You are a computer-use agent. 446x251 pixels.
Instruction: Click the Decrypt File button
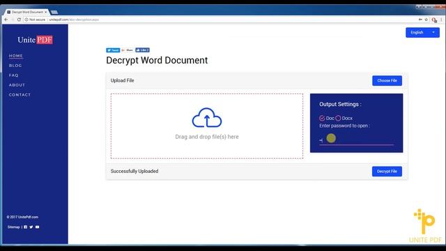(387, 172)
